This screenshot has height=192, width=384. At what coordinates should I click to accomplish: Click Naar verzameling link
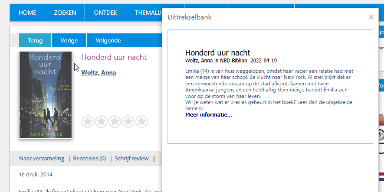42,159
